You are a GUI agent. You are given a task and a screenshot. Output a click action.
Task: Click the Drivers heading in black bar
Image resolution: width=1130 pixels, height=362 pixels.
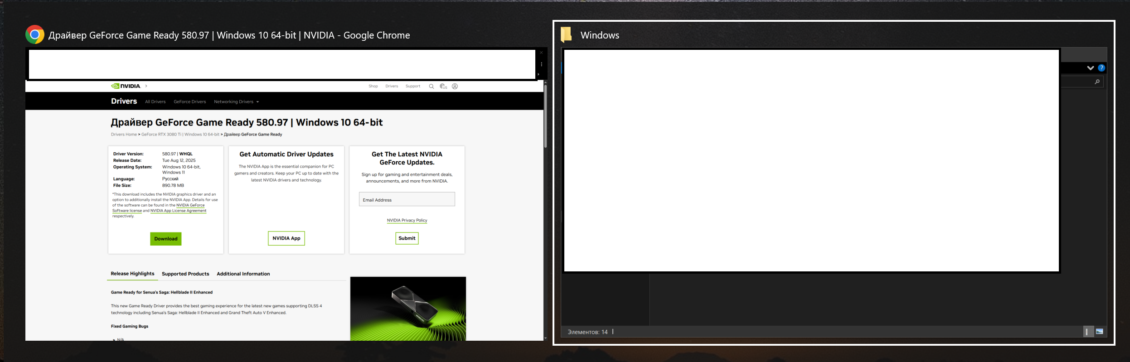coord(124,101)
